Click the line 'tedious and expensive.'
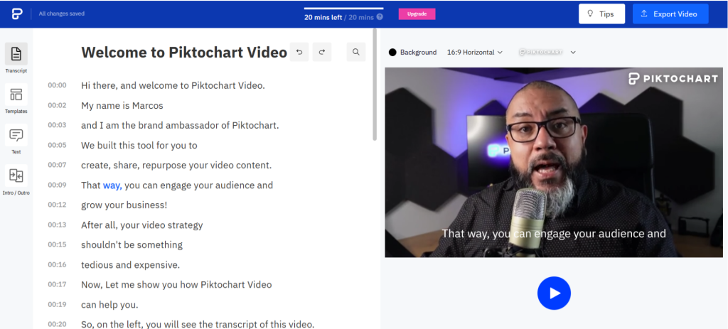 131,265
